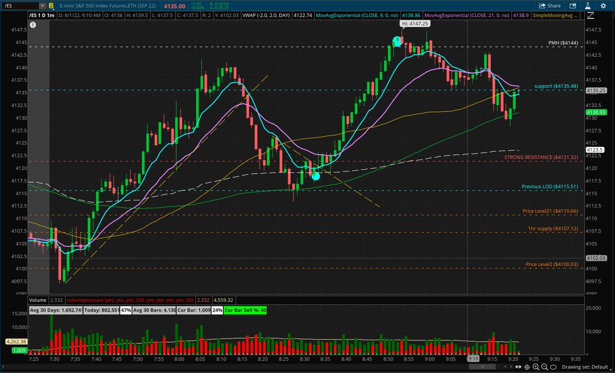
Task: Click the support ($4135.48) level label
Action: click(556, 86)
